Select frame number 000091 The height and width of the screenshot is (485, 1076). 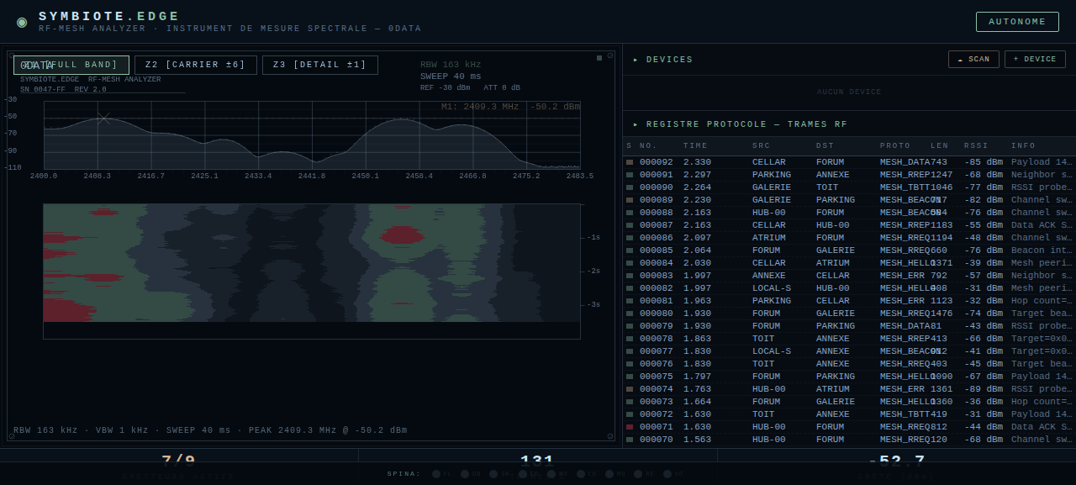pos(656,175)
